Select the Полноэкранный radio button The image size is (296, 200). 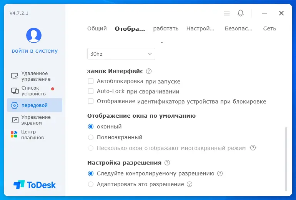click(x=91, y=137)
